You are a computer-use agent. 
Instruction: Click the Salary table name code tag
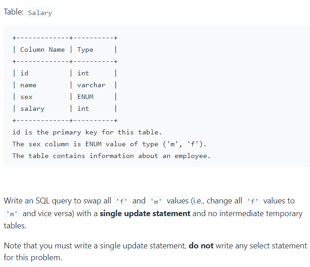(x=40, y=13)
